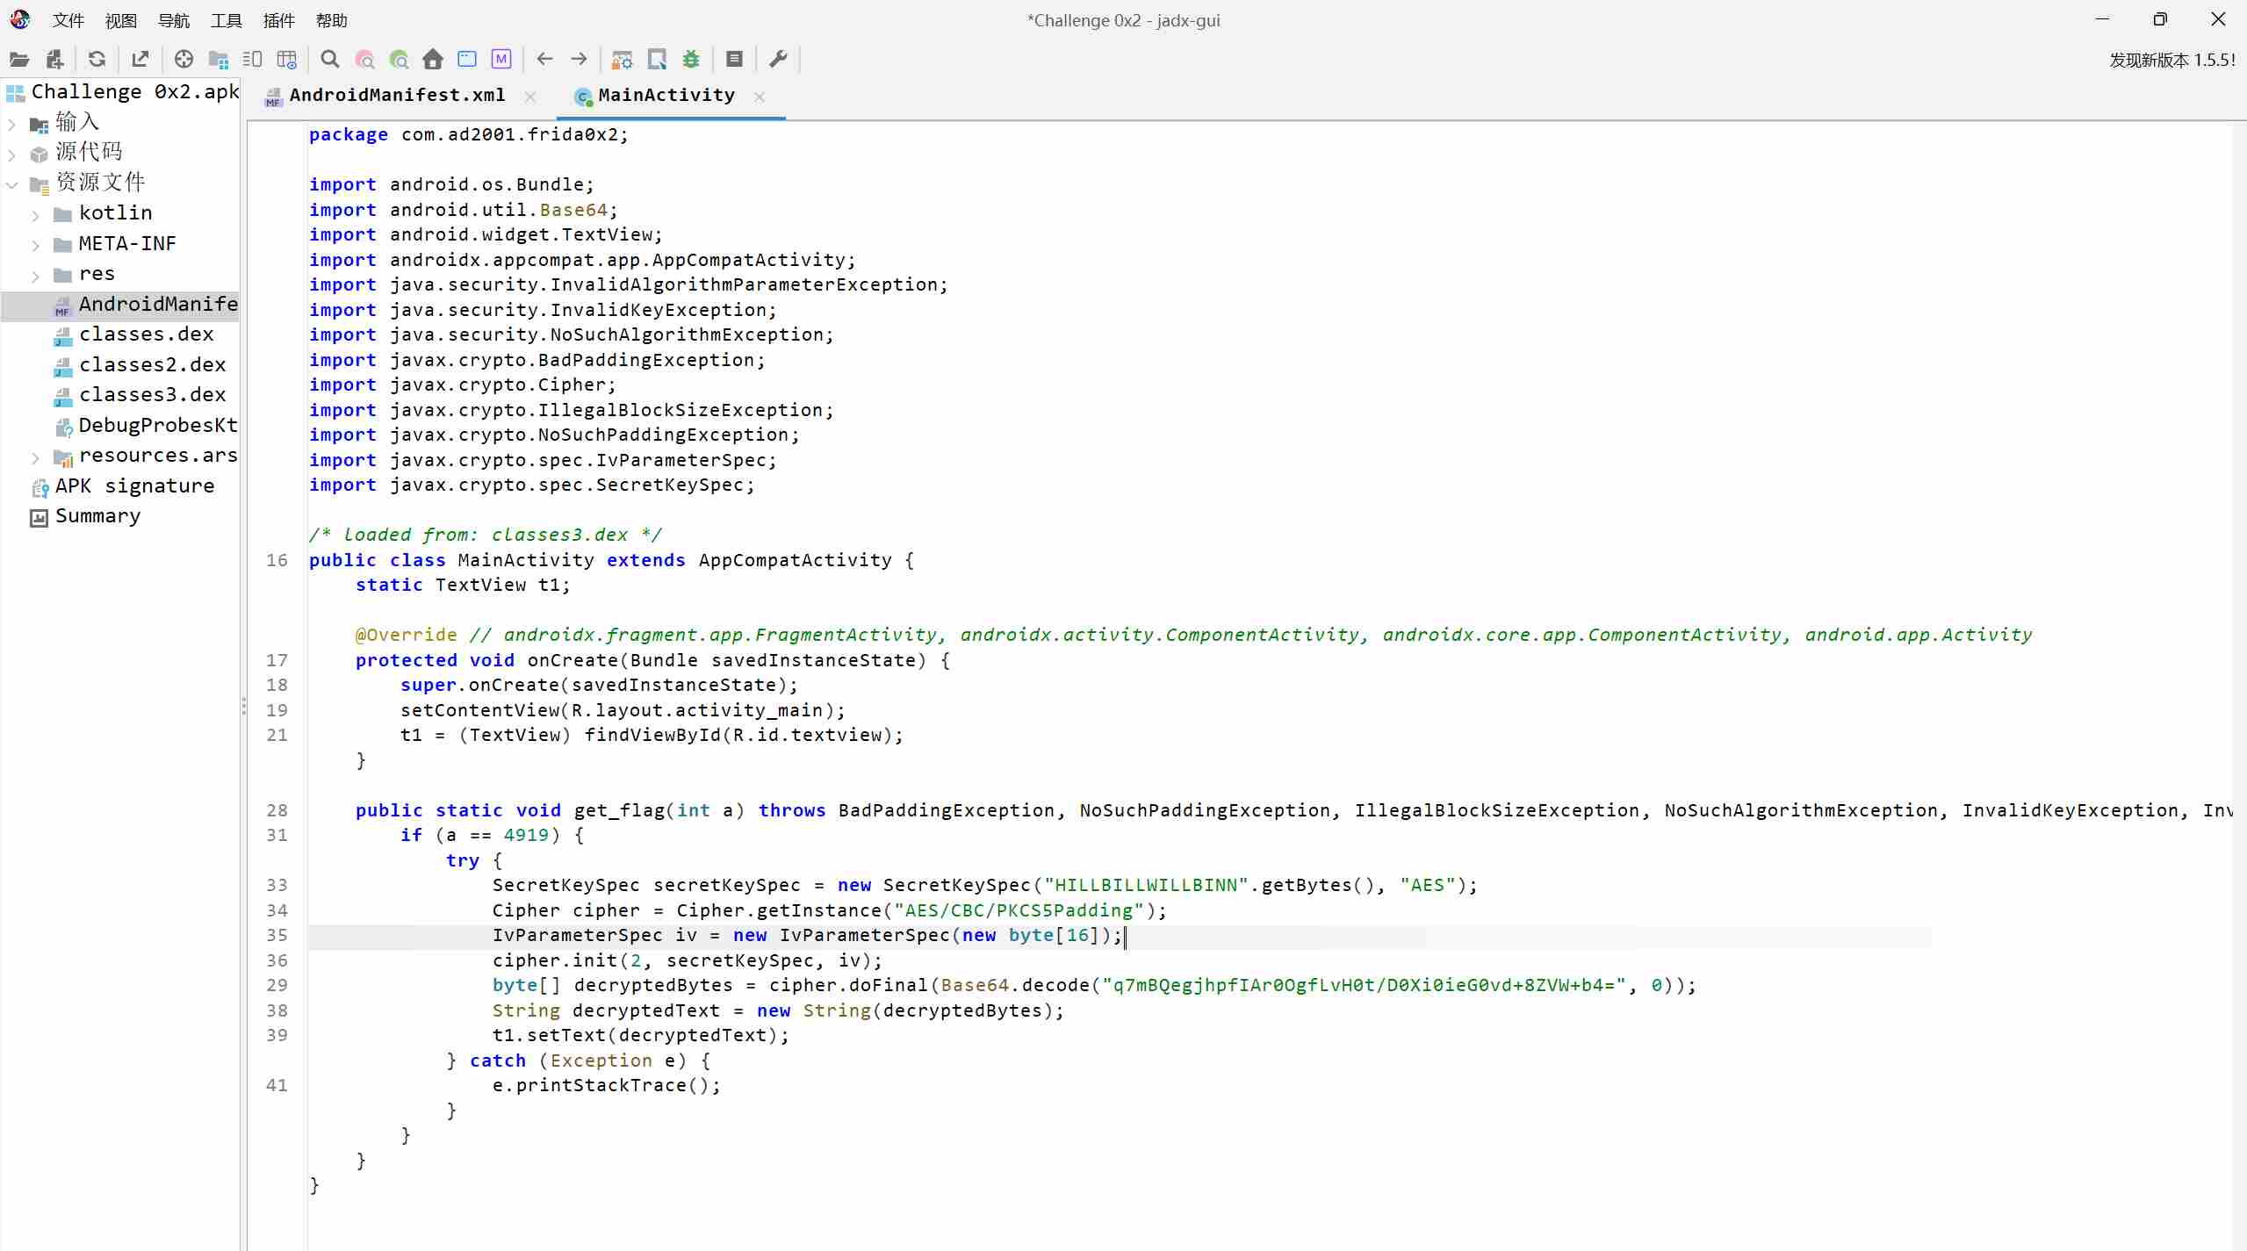Toggle the Flatten packages icon
Screen dimensions: 2247x1251
point(219,60)
